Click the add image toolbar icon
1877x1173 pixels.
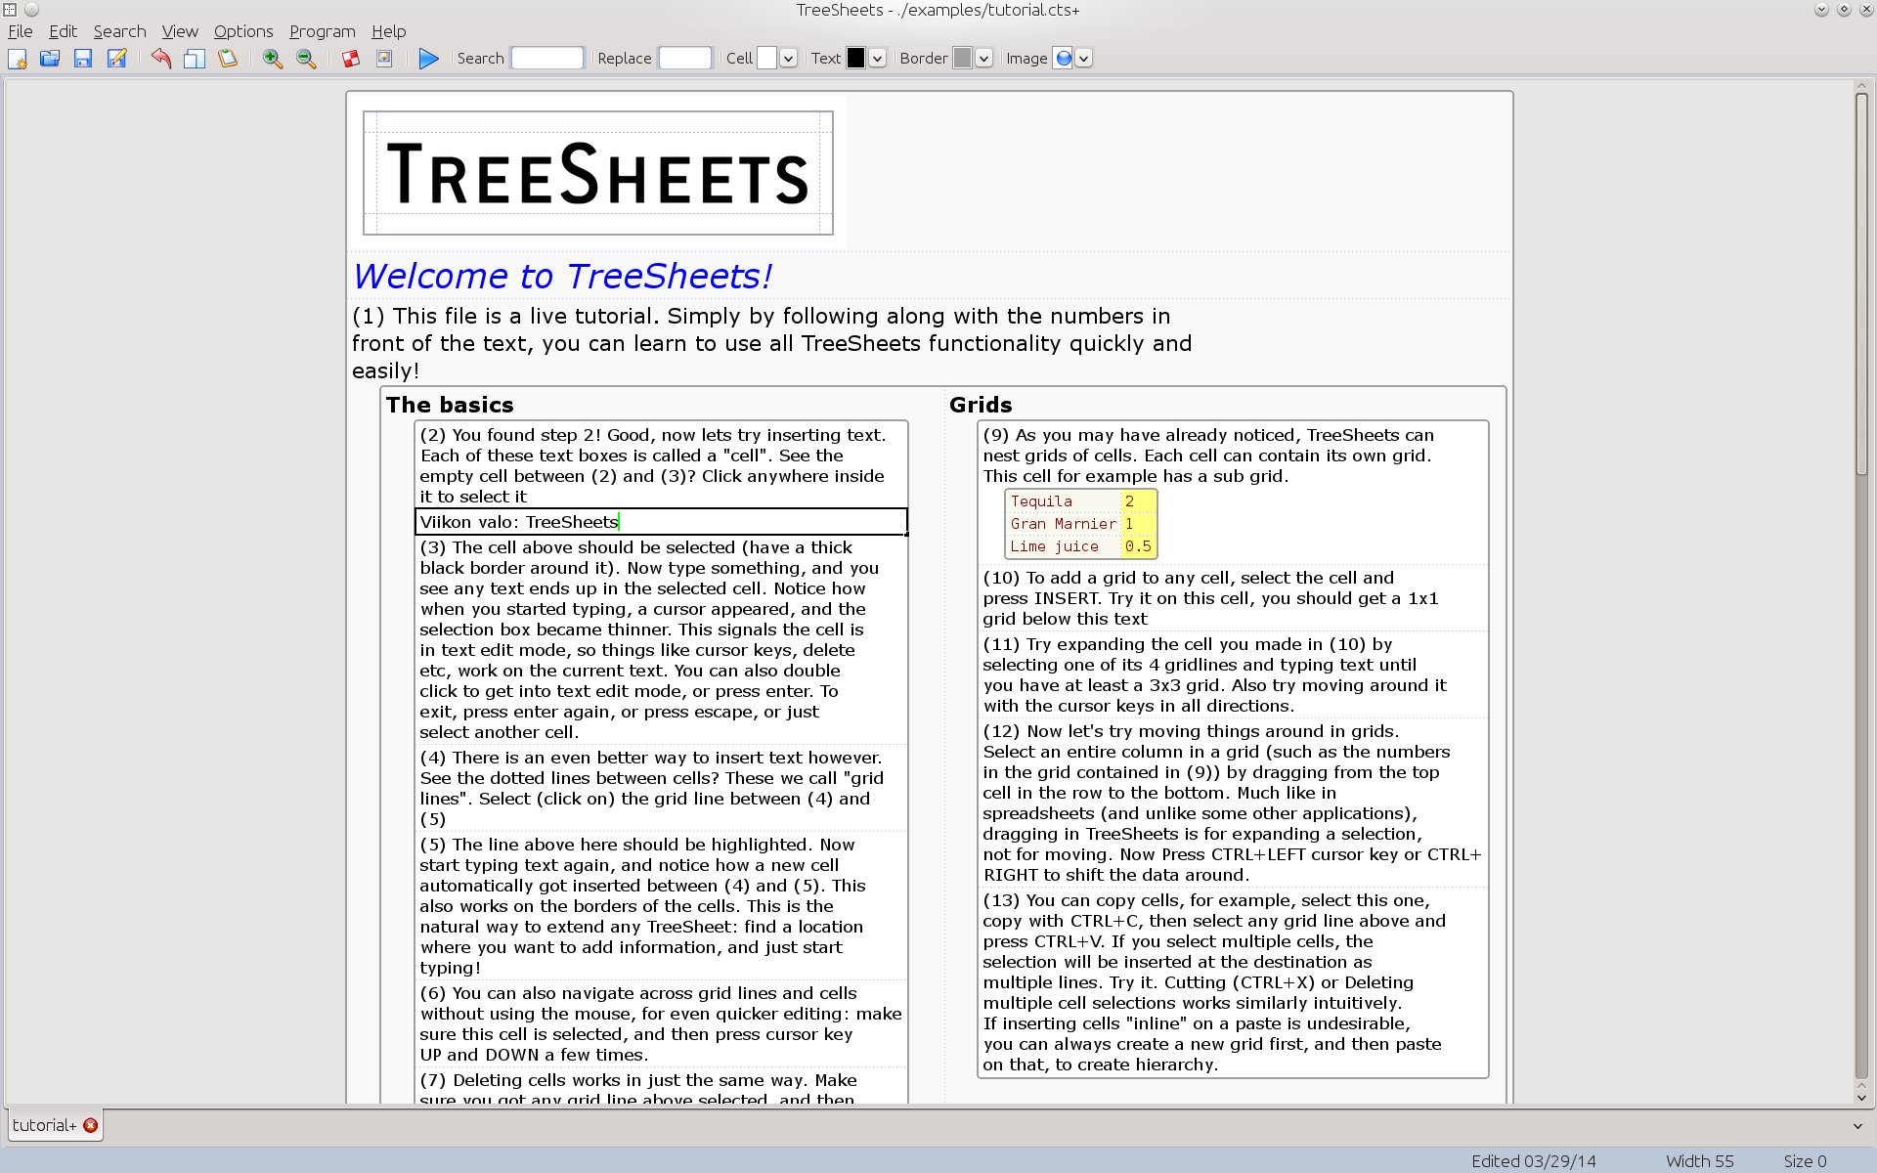384,59
